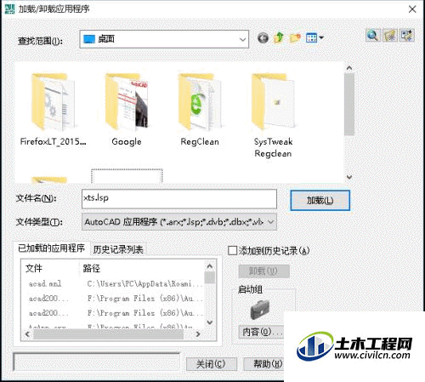Open the Views dropdown arrow
This screenshot has width=425, height=382.
321,37
